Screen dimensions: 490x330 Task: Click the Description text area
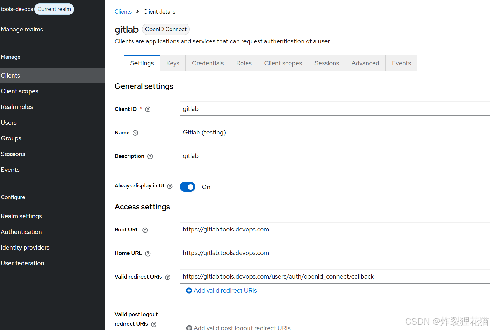(335, 160)
